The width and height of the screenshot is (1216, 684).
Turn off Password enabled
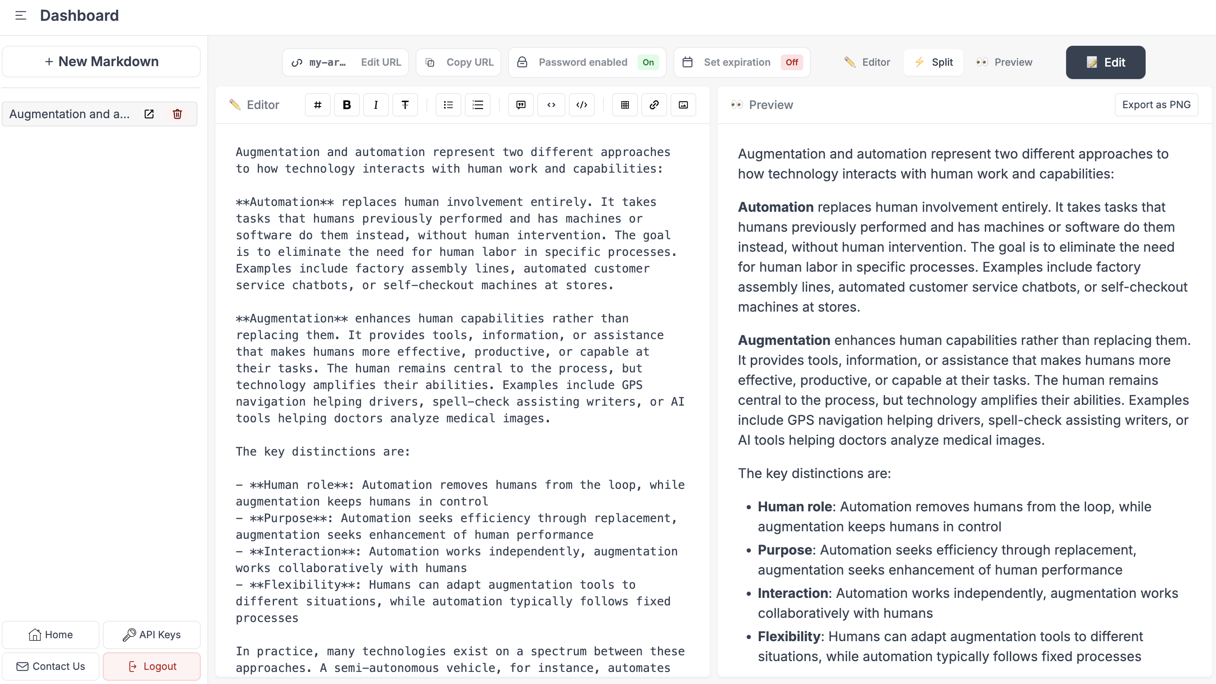coord(648,62)
